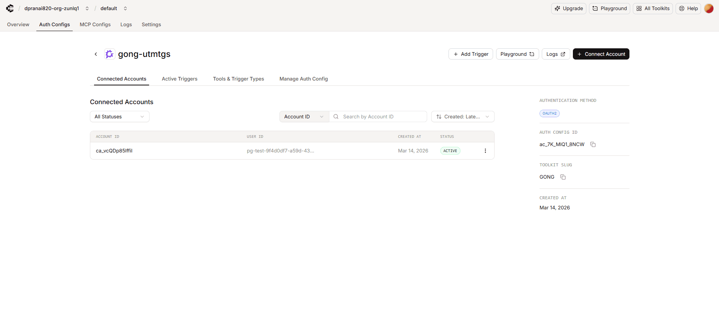Open the user avatar menu
The image size is (719, 309).
pyautogui.click(x=709, y=8)
